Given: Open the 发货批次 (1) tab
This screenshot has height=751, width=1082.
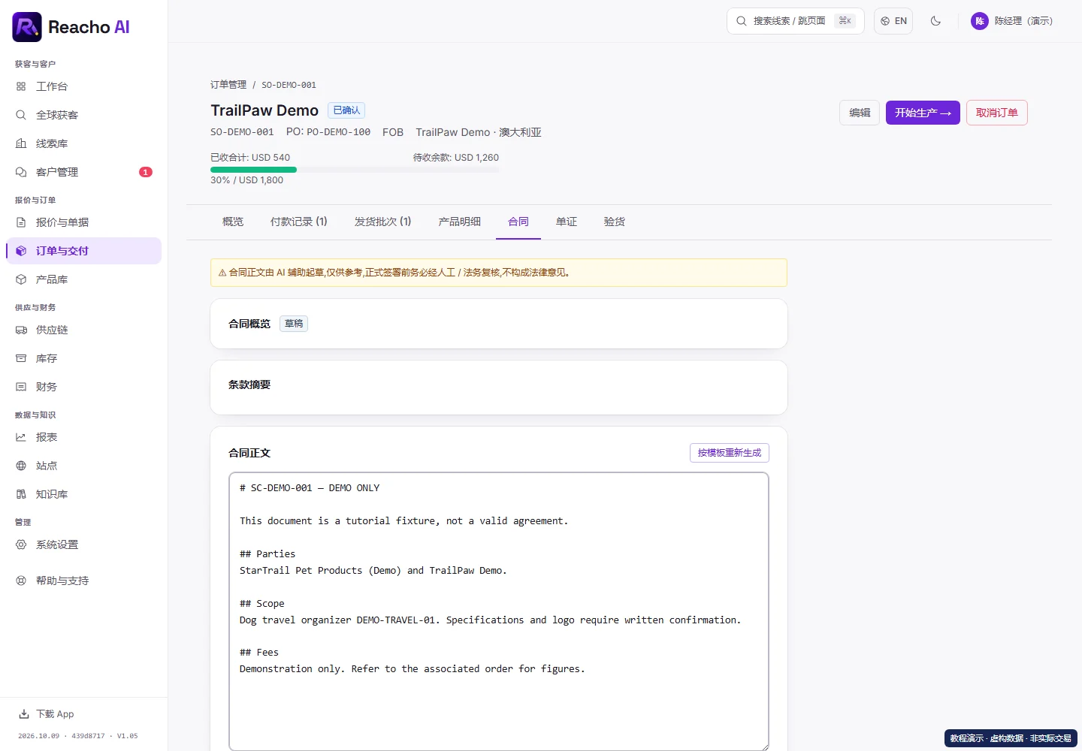Looking at the screenshot, I should point(383,222).
